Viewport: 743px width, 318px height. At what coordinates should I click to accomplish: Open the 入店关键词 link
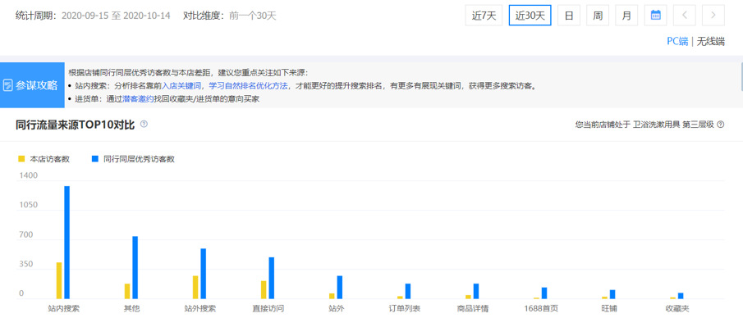(181, 86)
